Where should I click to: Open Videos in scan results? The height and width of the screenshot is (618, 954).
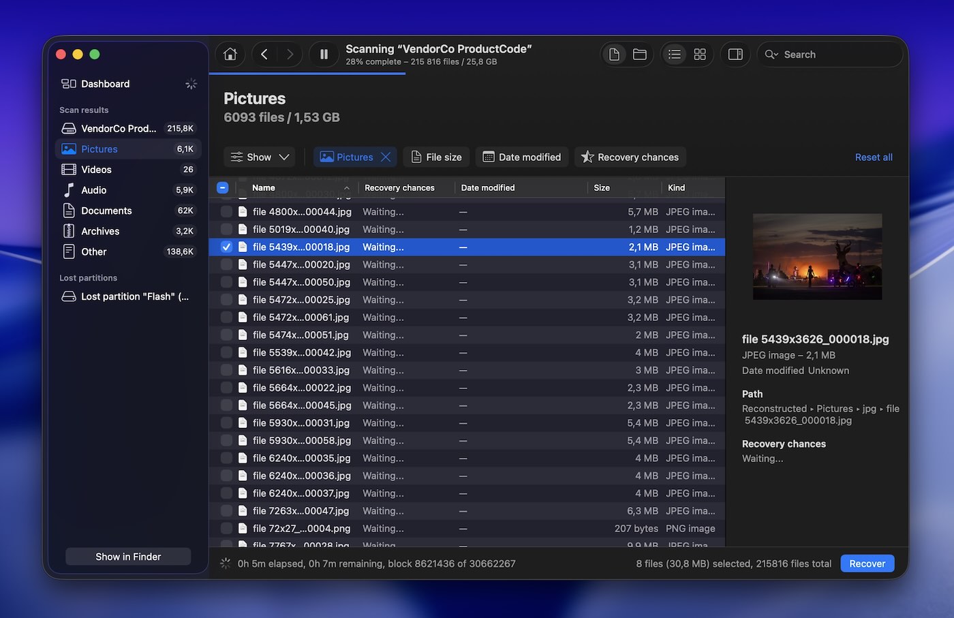pos(96,170)
